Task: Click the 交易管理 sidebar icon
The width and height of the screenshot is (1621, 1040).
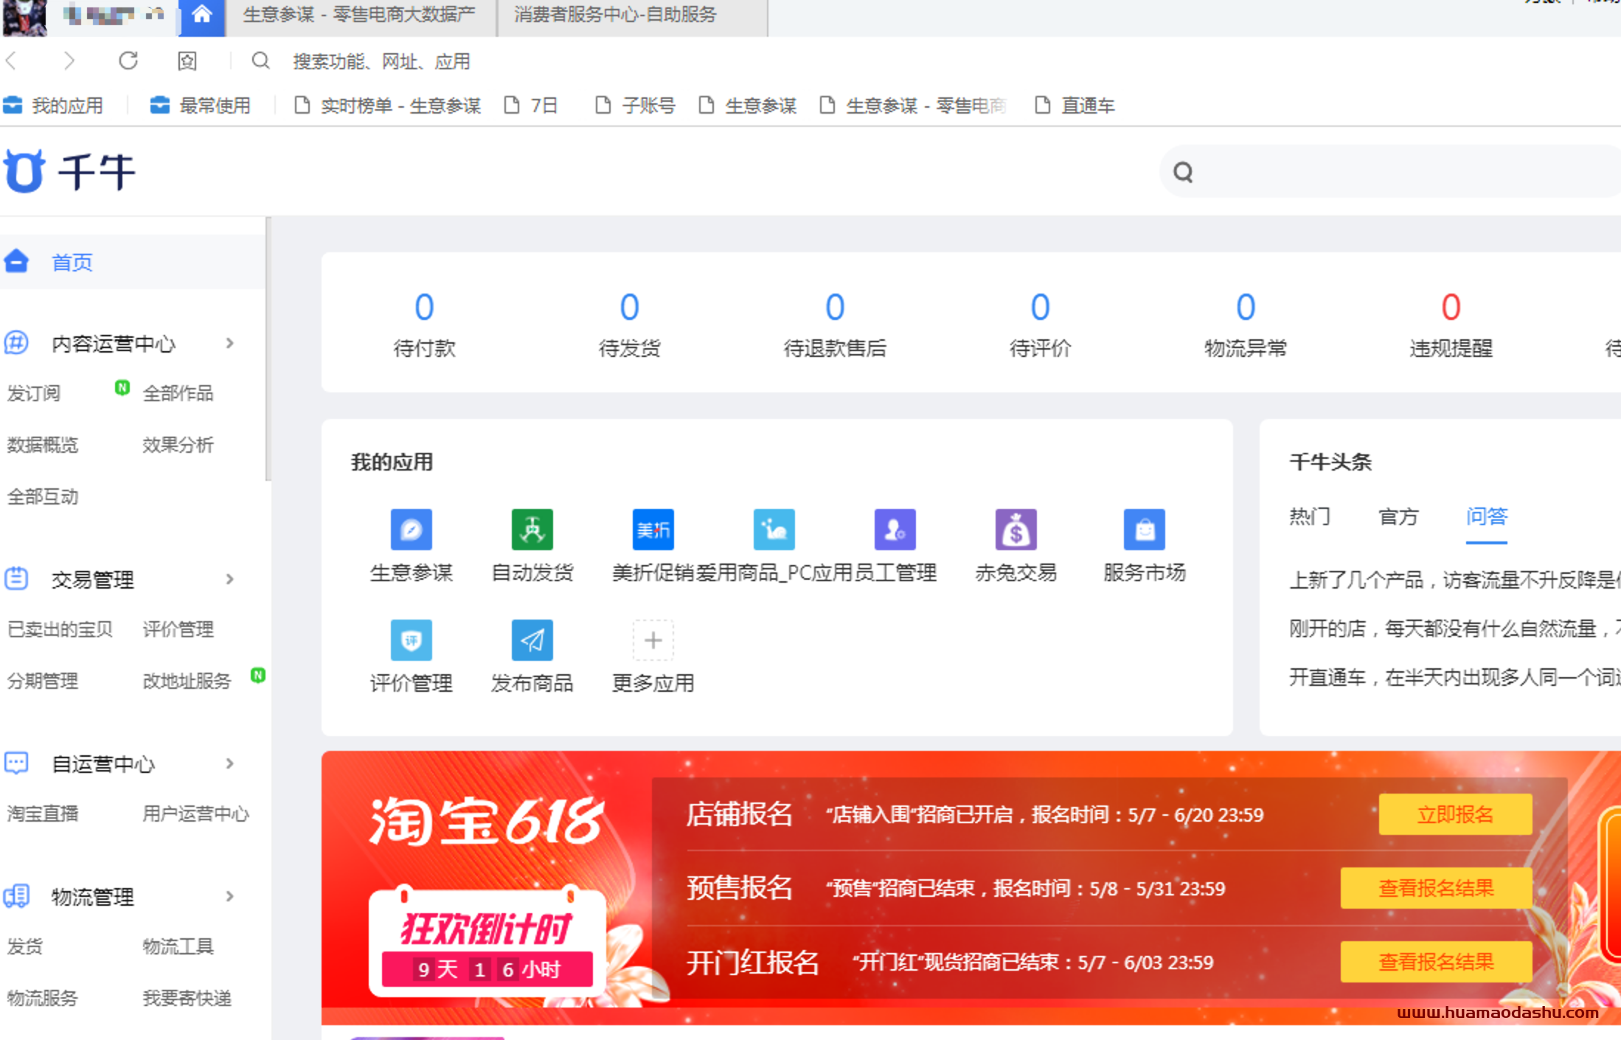Action: coord(16,578)
